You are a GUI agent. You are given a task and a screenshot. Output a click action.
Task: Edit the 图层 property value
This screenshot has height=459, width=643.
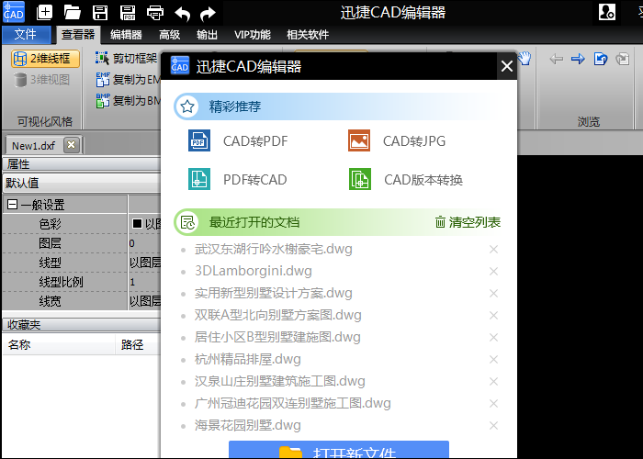click(x=144, y=243)
